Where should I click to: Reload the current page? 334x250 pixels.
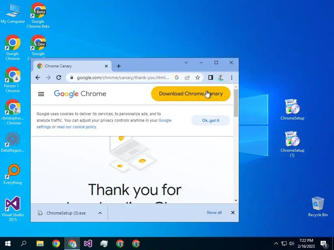(x=59, y=77)
